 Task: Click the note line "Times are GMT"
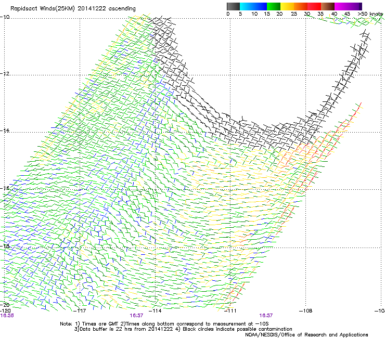click(x=99, y=324)
